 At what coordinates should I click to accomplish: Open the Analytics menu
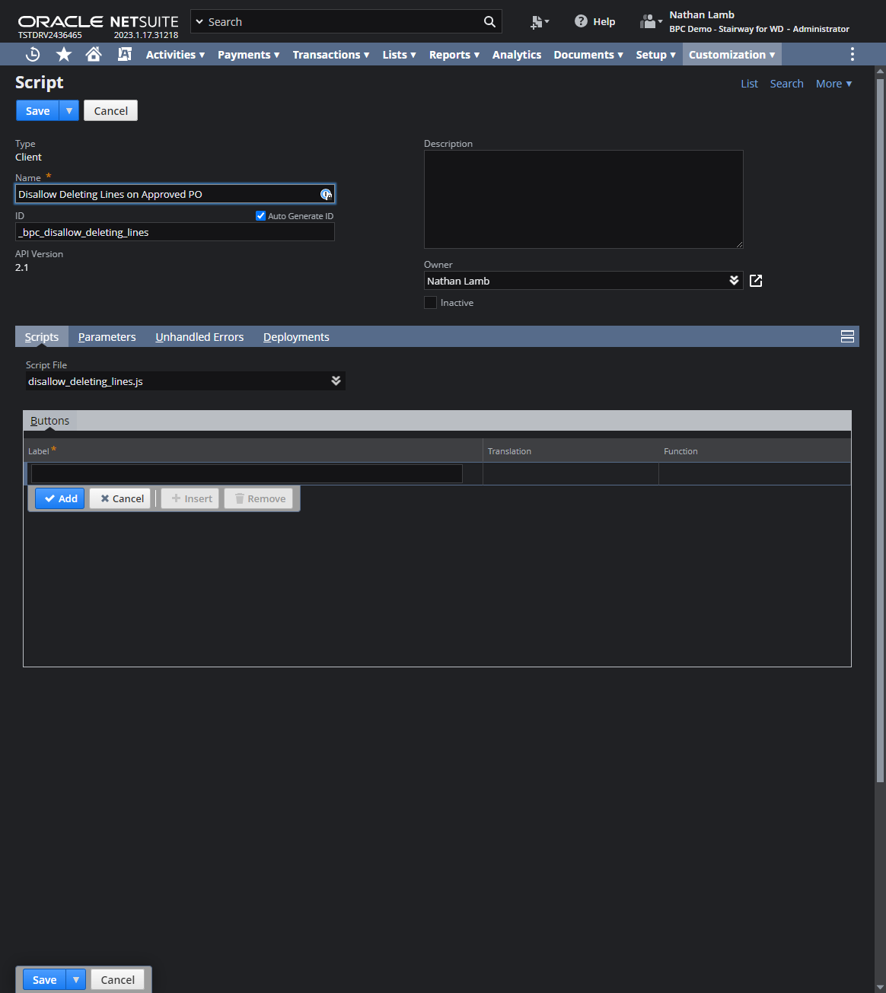517,55
